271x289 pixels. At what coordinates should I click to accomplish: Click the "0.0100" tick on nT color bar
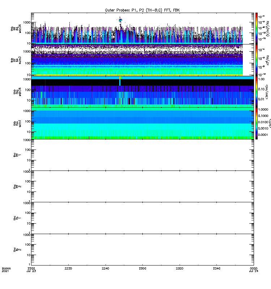click(x=263, y=122)
